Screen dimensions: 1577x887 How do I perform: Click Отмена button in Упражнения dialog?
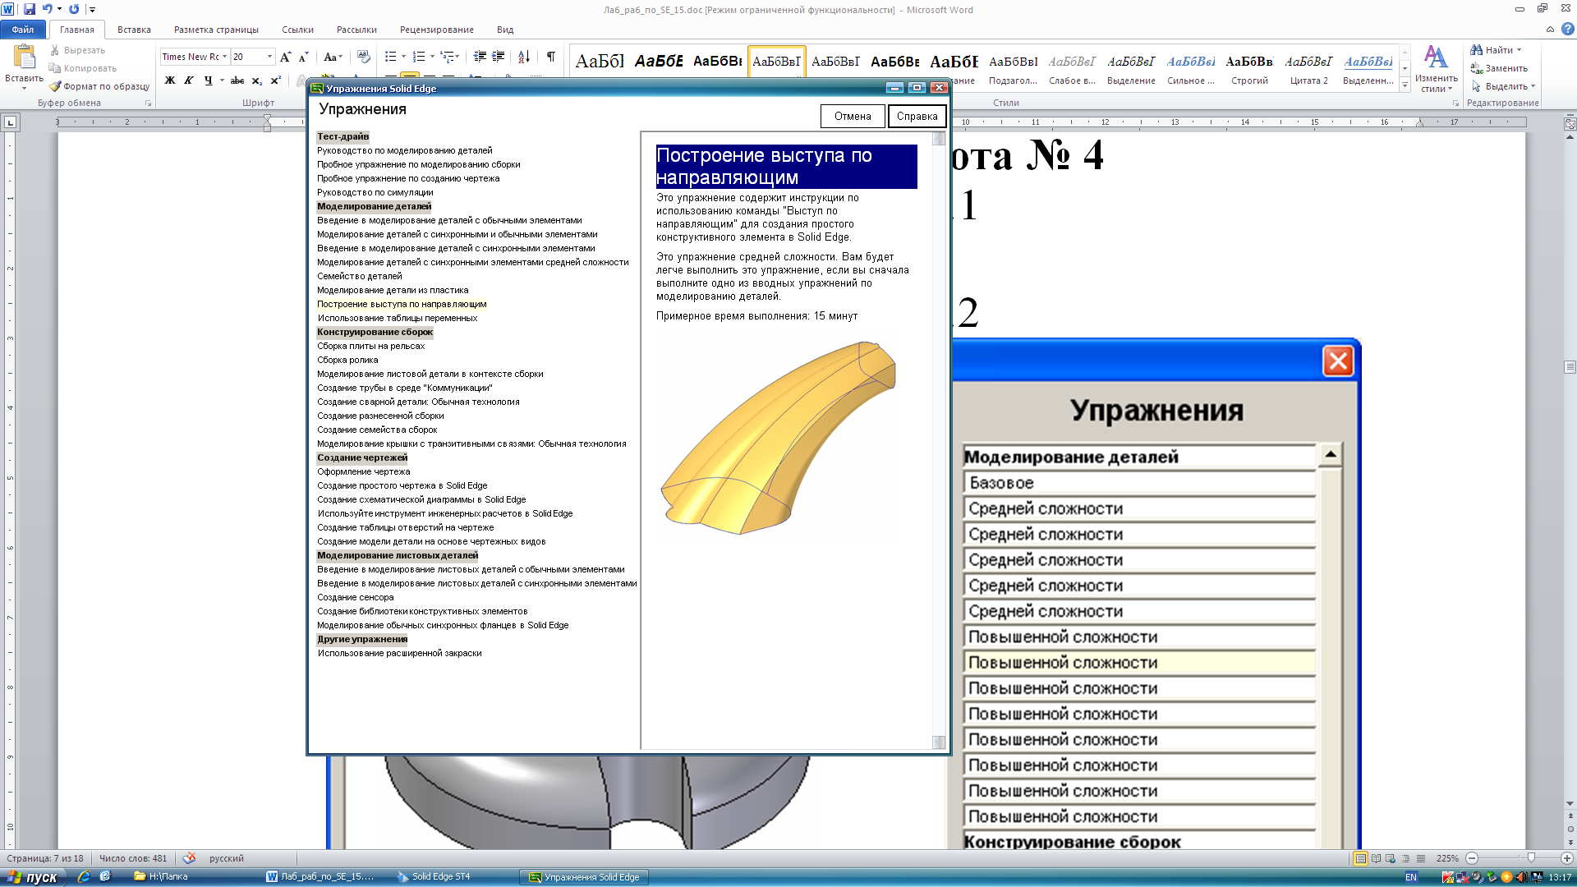click(853, 117)
